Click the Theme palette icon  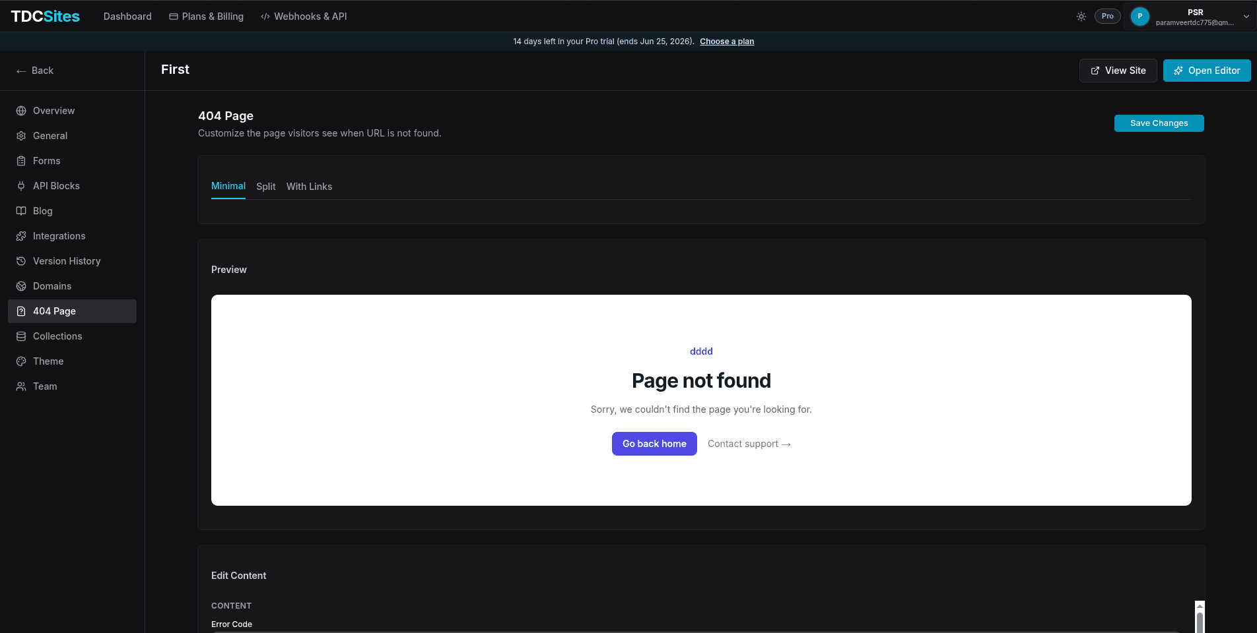21,361
